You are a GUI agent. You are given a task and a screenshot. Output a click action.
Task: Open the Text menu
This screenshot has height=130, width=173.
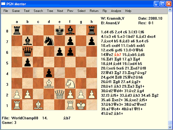(x=27, y=11)
